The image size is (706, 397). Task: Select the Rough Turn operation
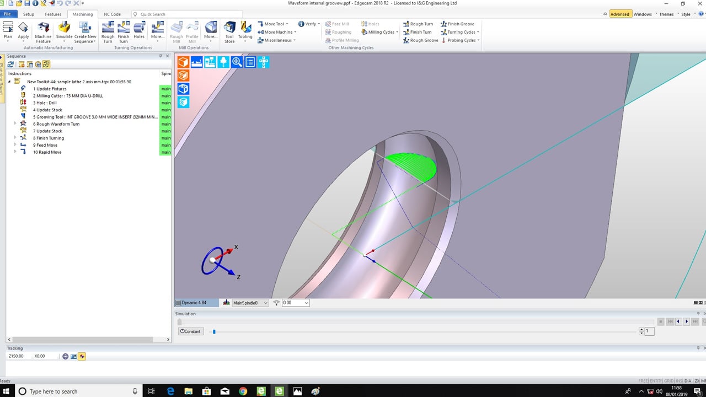108,32
